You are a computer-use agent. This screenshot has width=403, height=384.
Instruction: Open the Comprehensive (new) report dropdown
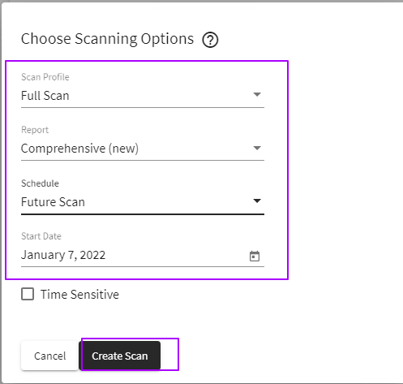[143, 149]
